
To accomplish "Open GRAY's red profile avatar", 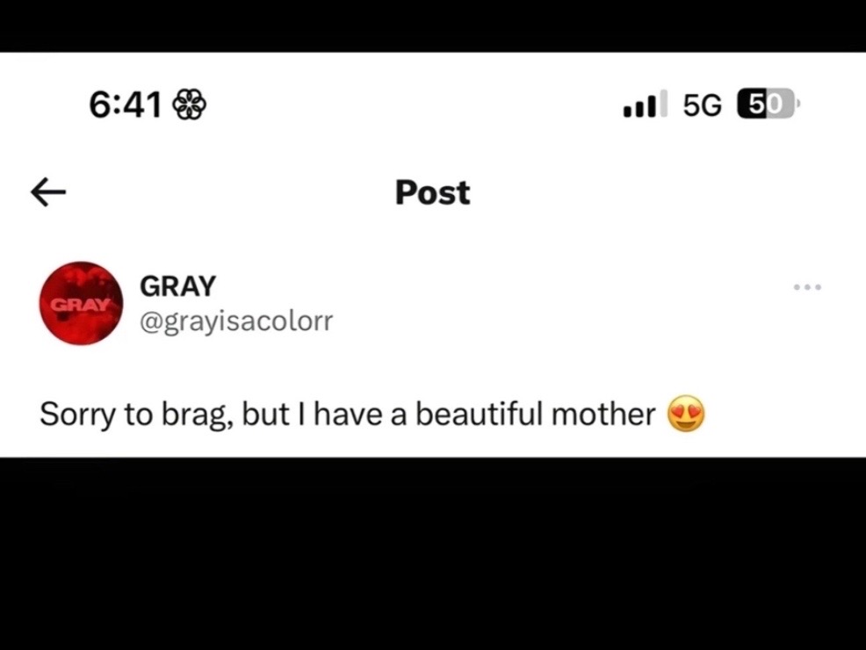I will (81, 303).
